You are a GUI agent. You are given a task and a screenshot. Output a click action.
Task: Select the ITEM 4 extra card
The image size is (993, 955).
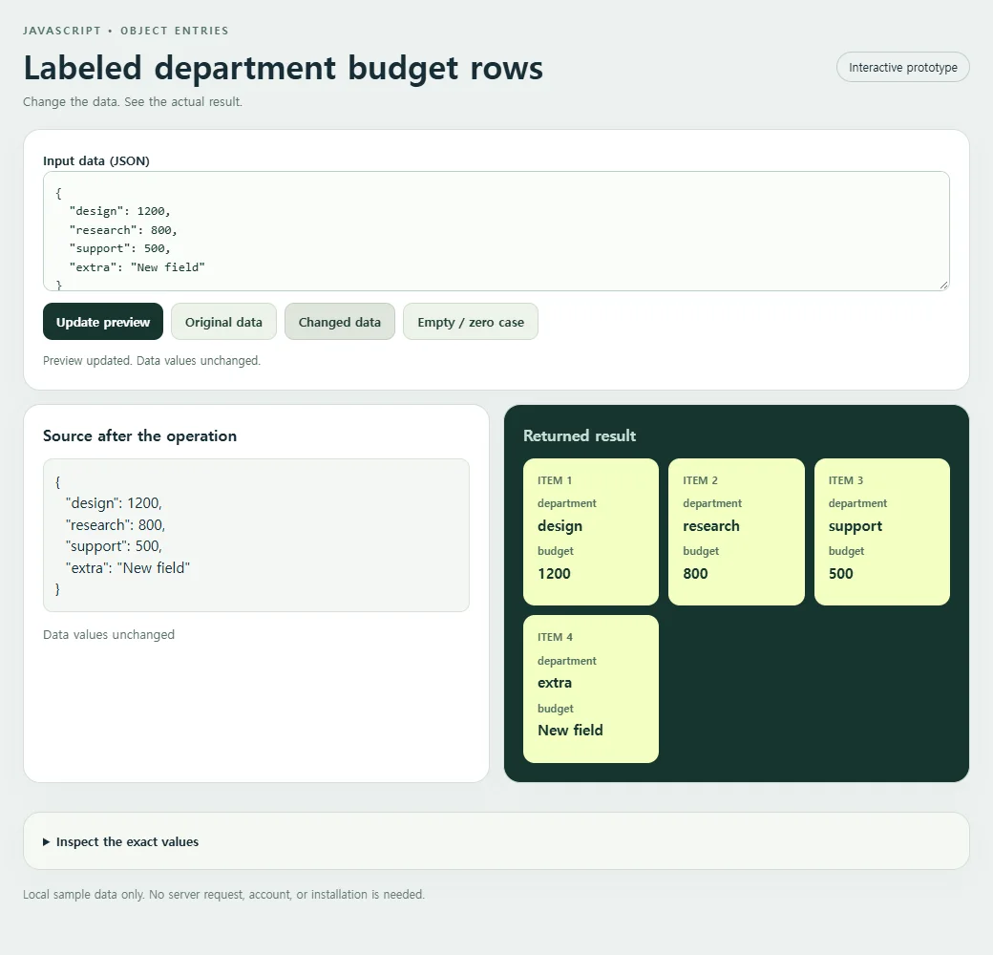pos(591,689)
